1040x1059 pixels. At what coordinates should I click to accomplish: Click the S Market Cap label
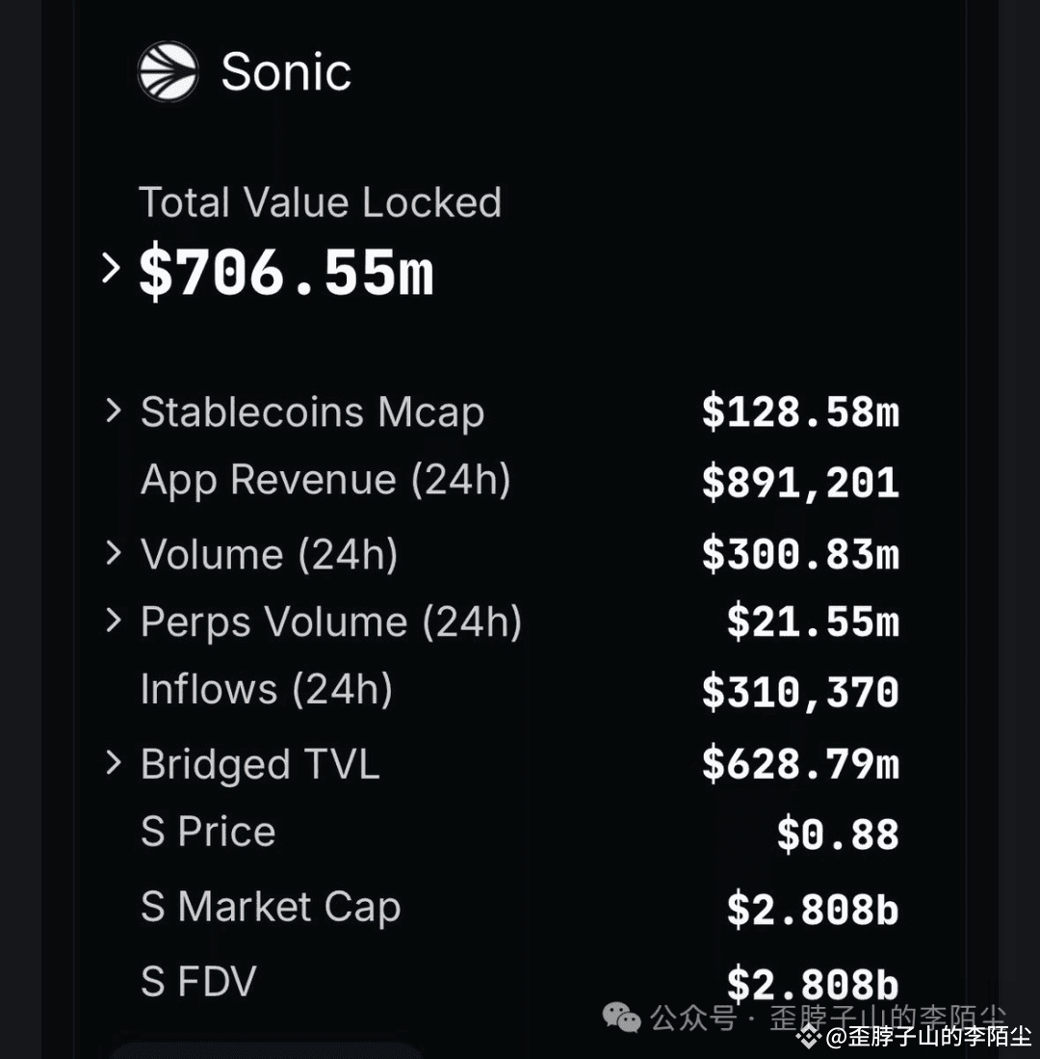pyautogui.click(x=271, y=907)
